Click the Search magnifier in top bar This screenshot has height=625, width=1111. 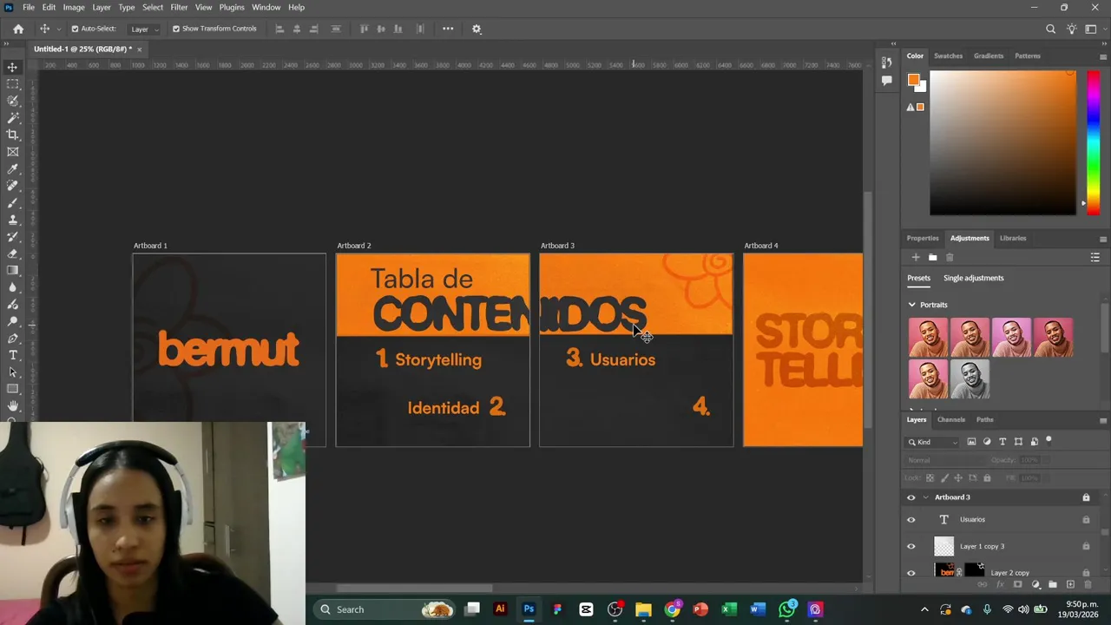coord(1050,29)
